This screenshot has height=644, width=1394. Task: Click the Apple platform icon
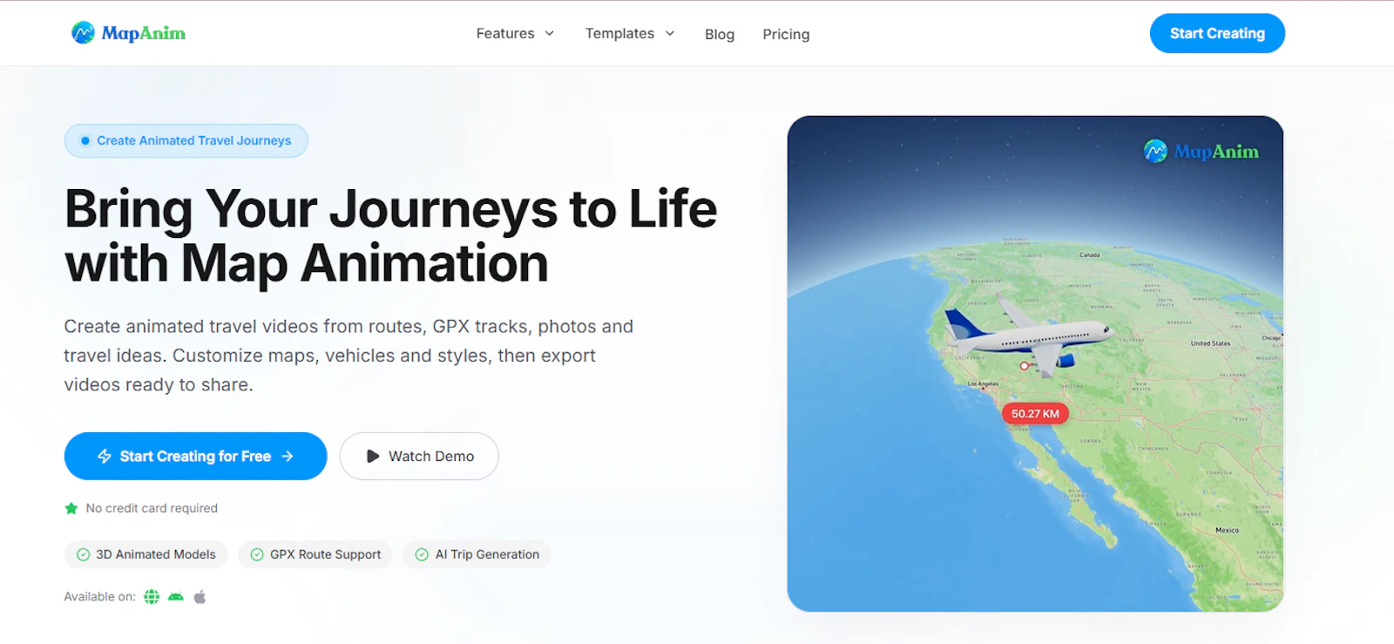pyautogui.click(x=200, y=597)
